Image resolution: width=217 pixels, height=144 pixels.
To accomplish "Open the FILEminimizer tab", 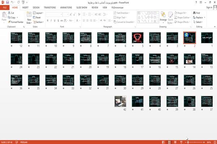I will click(x=118, y=8).
